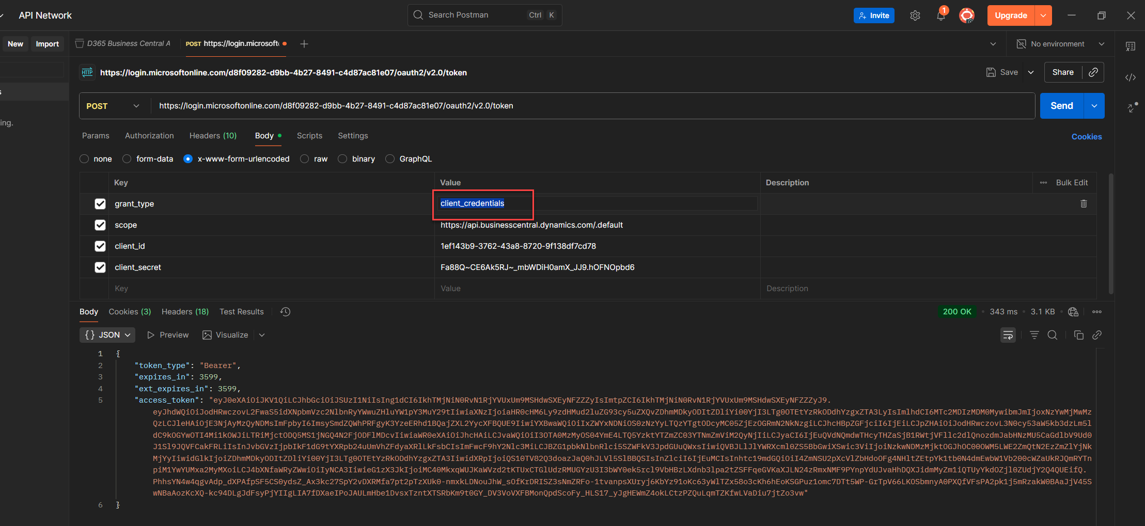Open the Cookies link

1087,137
